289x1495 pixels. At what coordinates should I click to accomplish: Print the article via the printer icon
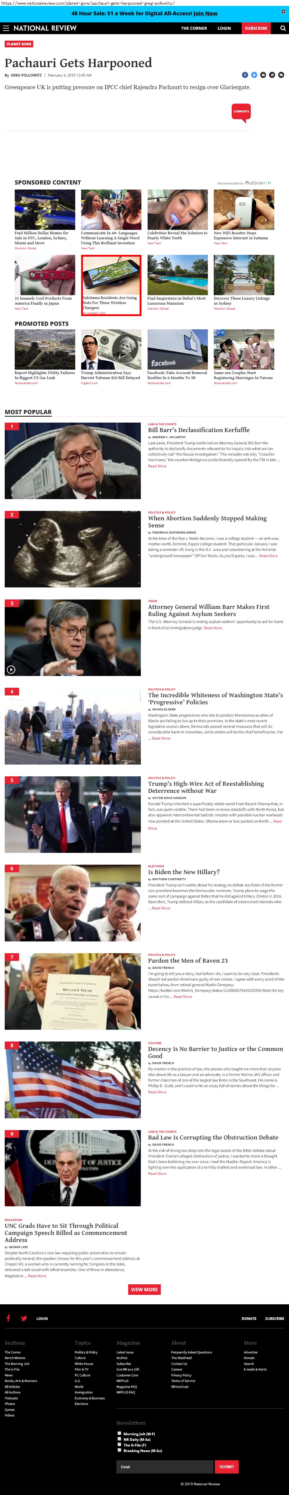tap(272, 75)
